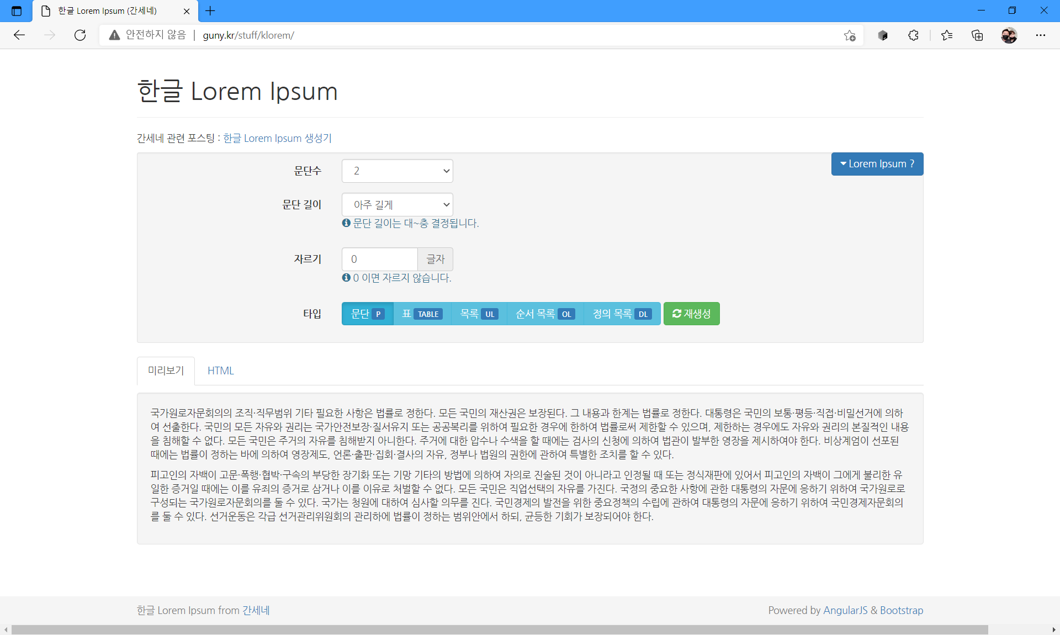Open the 문단수 dropdown showing 2
The height and width of the screenshot is (635, 1060).
(x=397, y=171)
